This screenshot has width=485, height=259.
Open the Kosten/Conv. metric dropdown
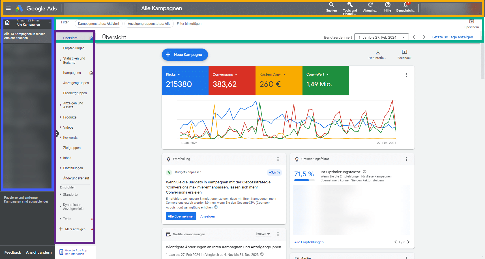273,74
